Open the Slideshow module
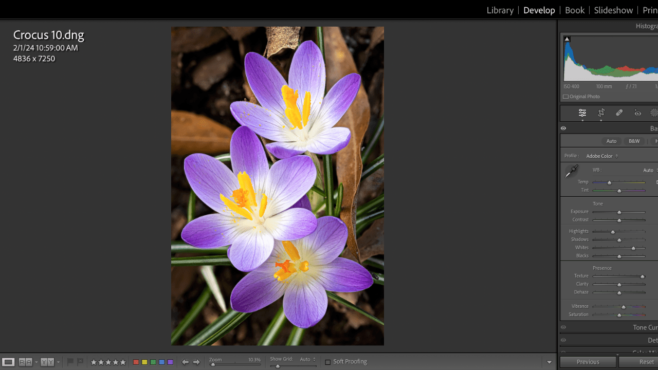The height and width of the screenshot is (370, 658). [x=613, y=10]
